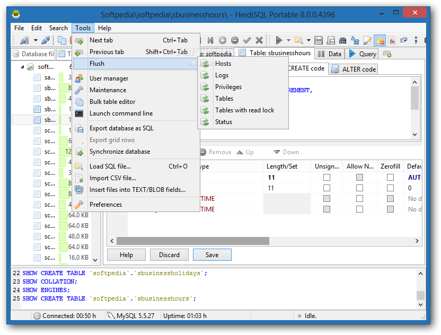Click the Remove column button
Image resolution: width=441 pixels, height=335 pixels.
coord(216,152)
